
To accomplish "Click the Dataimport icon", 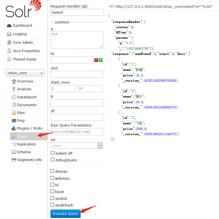I will point(14,97).
